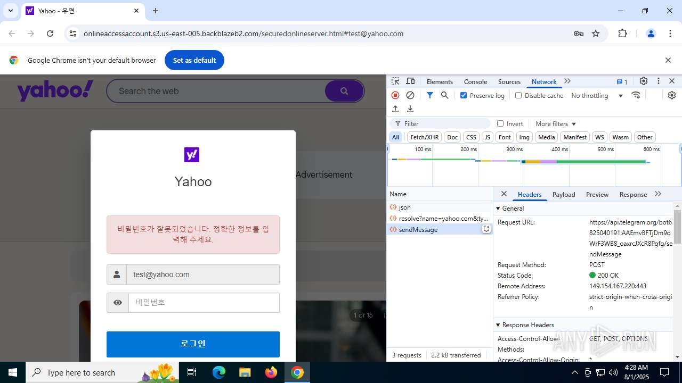Filter requests by WS type
Viewport: 682px width, 383px height.
point(599,137)
